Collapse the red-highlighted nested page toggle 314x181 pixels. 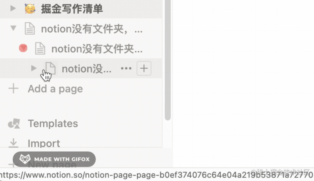coord(23,48)
